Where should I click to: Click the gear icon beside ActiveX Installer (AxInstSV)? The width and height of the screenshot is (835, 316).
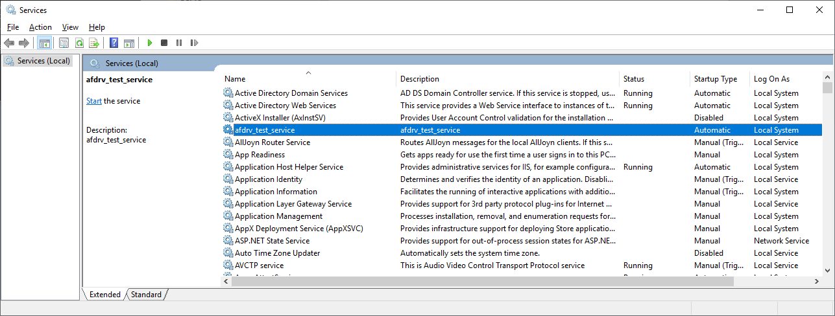[228, 118]
